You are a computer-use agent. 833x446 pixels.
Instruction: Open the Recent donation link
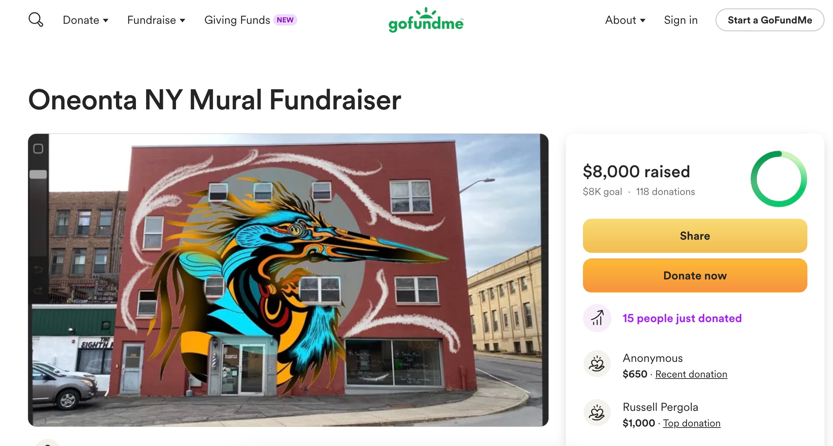[x=691, y=374]
